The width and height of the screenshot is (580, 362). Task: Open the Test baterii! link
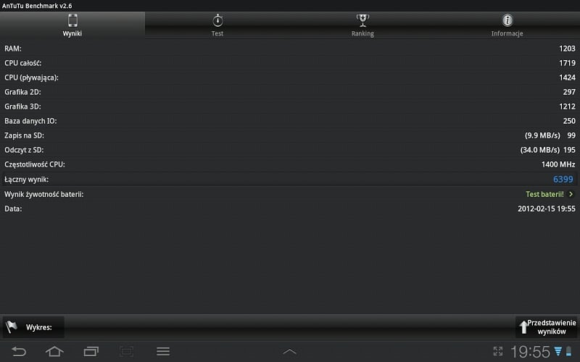point(545,194)
